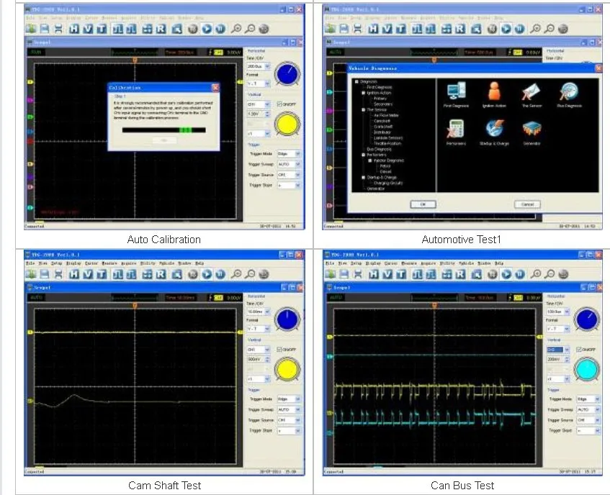610x495 pixels.
Task: Click second magnifier zoom icon in Cam Shaft Test window
Action: click(250, 274)
